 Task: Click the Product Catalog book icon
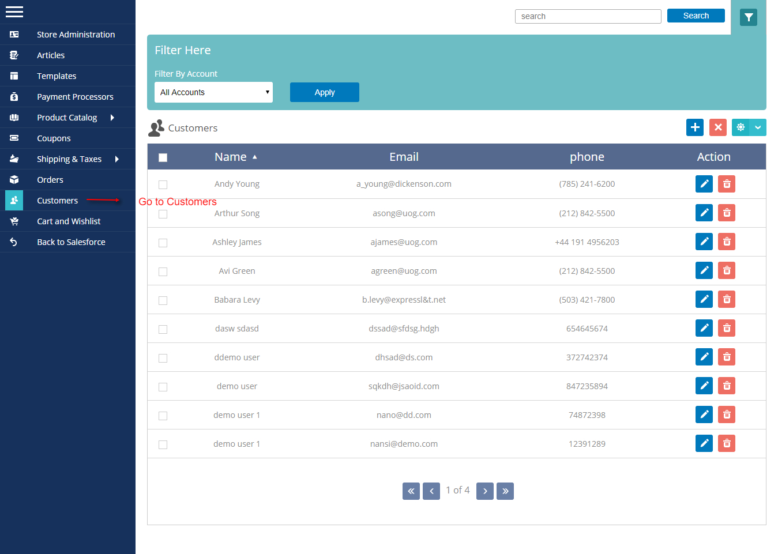pos(14,118)
